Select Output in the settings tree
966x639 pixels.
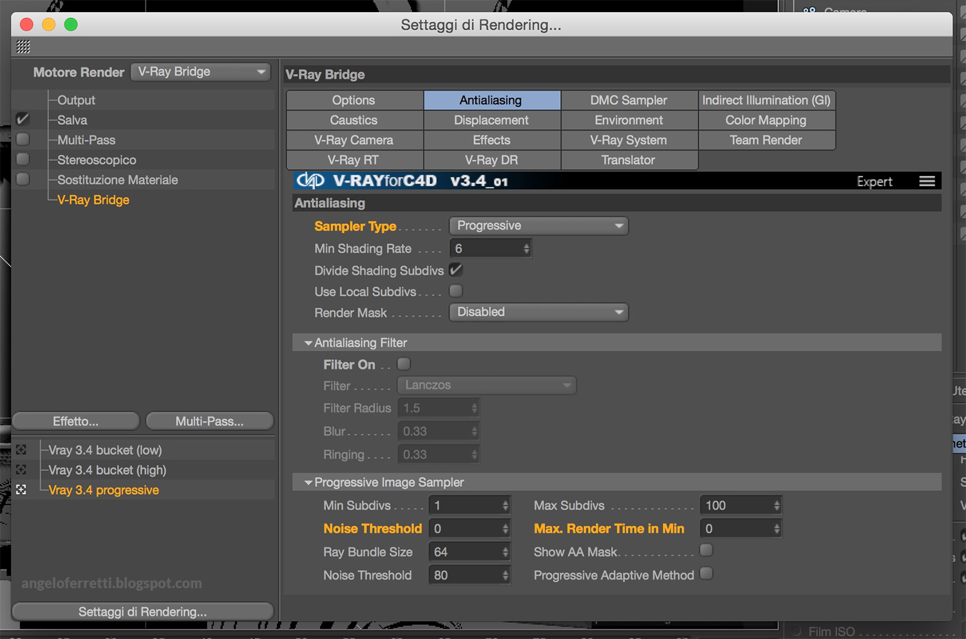click(76, 100)
